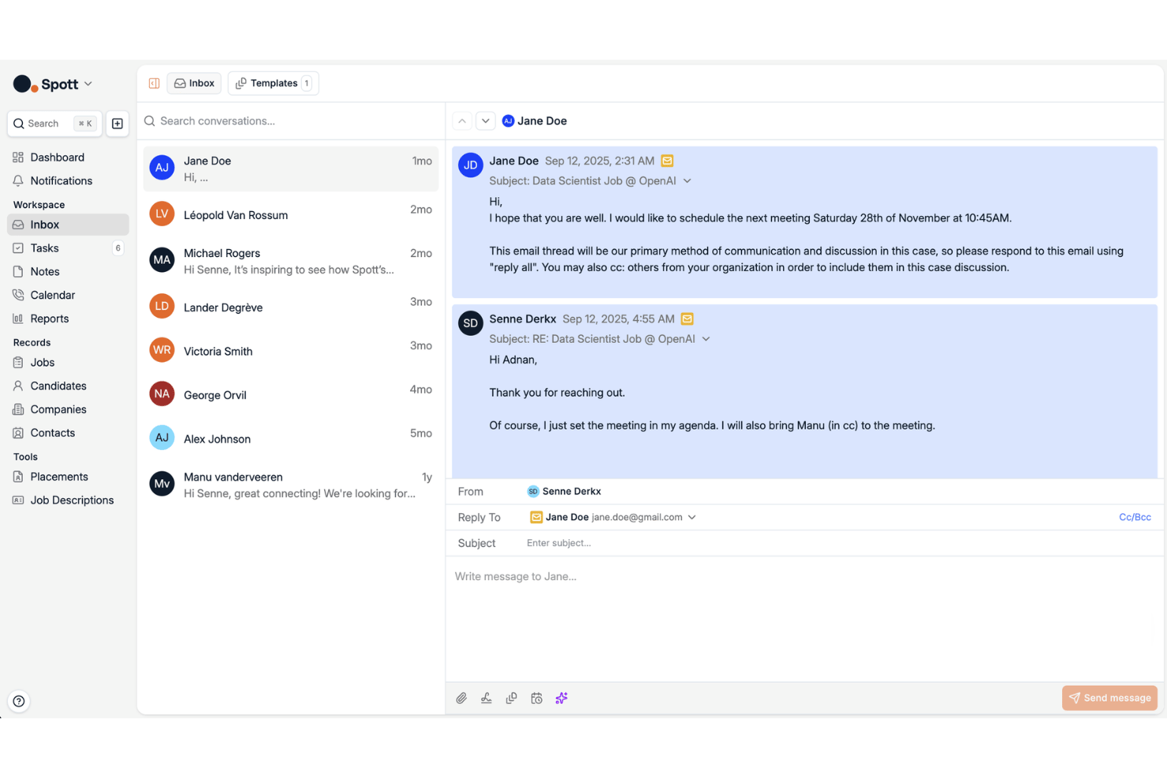The height and width of the screenshot is (778, 1167).
Task: Expand Subject: RE: Data Scientist Job details
Action: (x=706, y=339)
